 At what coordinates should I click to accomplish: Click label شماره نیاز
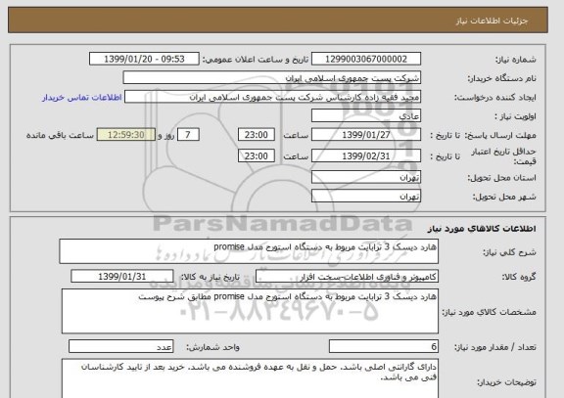coord(516,60)
